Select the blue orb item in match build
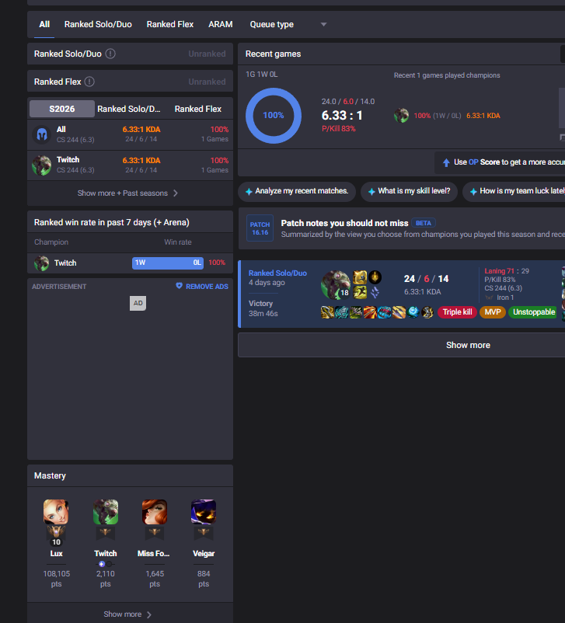This screenshot has height=623, width=565. pyautogui.click(x=413, y=312)
